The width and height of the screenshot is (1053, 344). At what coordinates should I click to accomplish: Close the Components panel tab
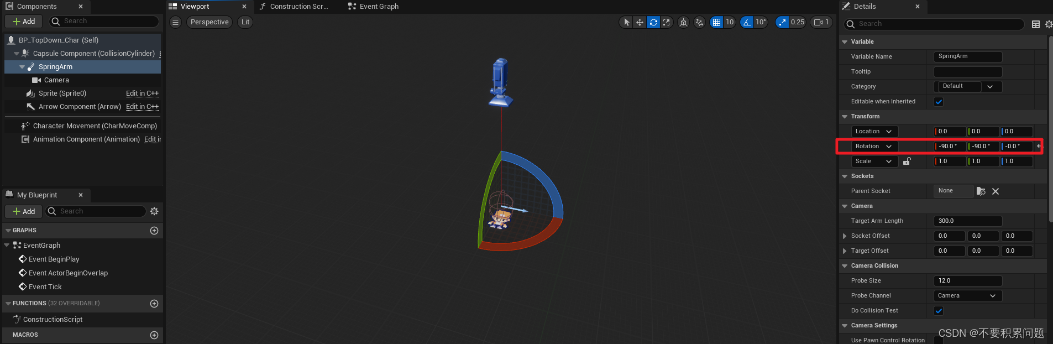pyautogui.click(x=81, y=7)
